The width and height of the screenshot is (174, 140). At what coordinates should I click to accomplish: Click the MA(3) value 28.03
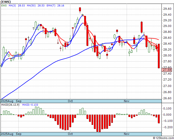[x=21, y=6]
